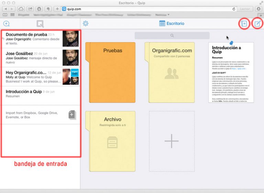Click the Escritorio desktop grid icon
264x193 pixels.
(162, 23)
